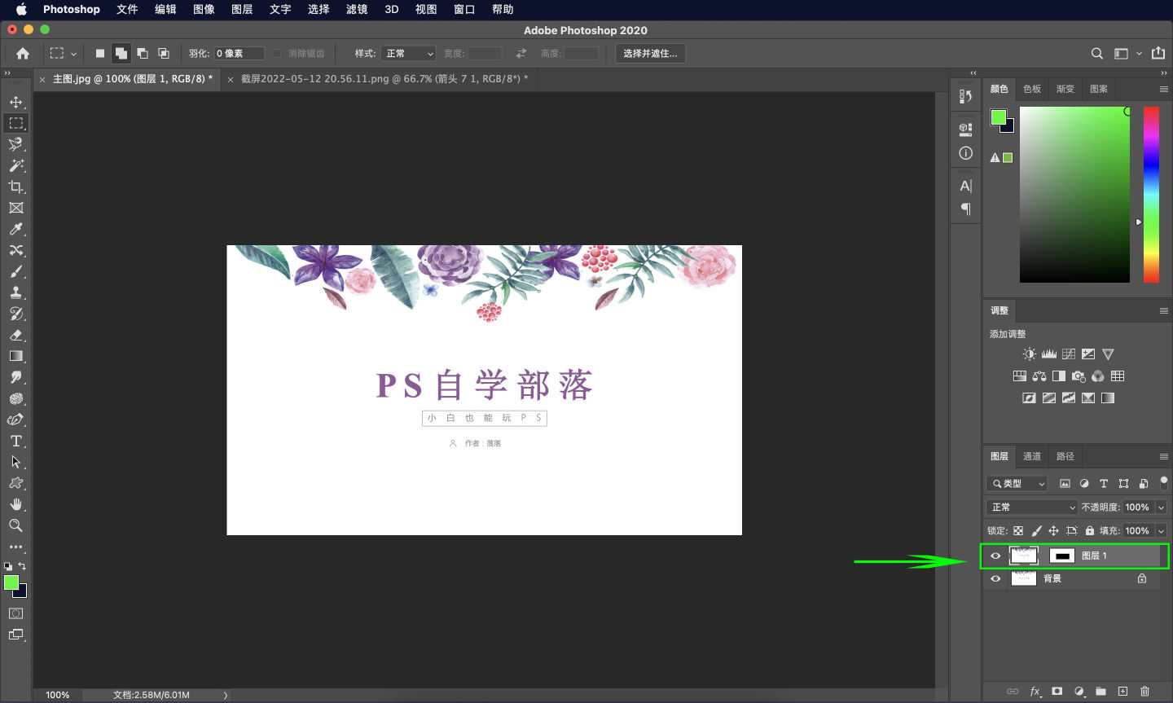1173x703 pixels.
Task: Open the layer filter type dropdown
Action: 1017,483
